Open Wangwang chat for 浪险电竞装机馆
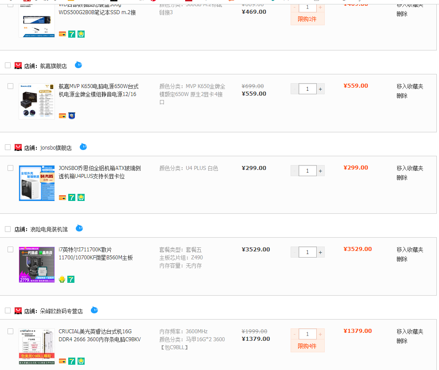Viewport: 439px width, 370px height. click(x=79, y=228)
